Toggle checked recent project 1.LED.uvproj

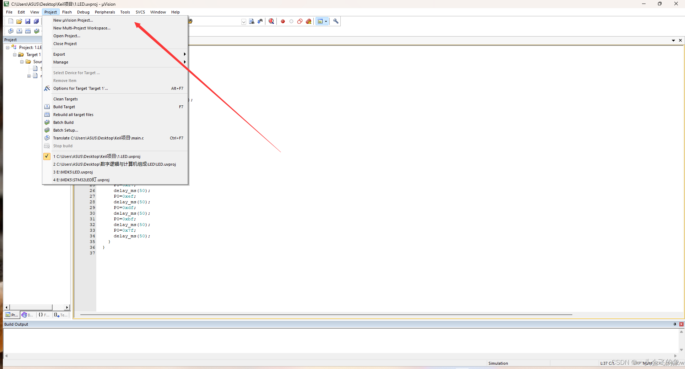point(115,156)
